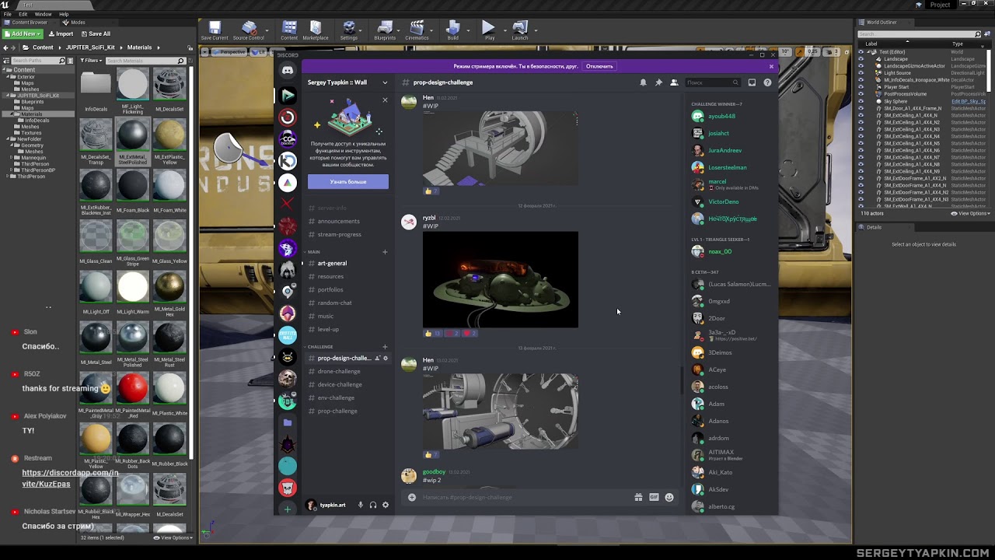The image size is (995, 560).
Task: Click Save All in Content Browser
Action: tap(95, 34)
